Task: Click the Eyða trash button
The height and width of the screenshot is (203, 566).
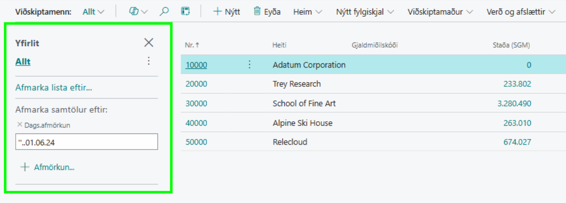Action: [267, 11]
